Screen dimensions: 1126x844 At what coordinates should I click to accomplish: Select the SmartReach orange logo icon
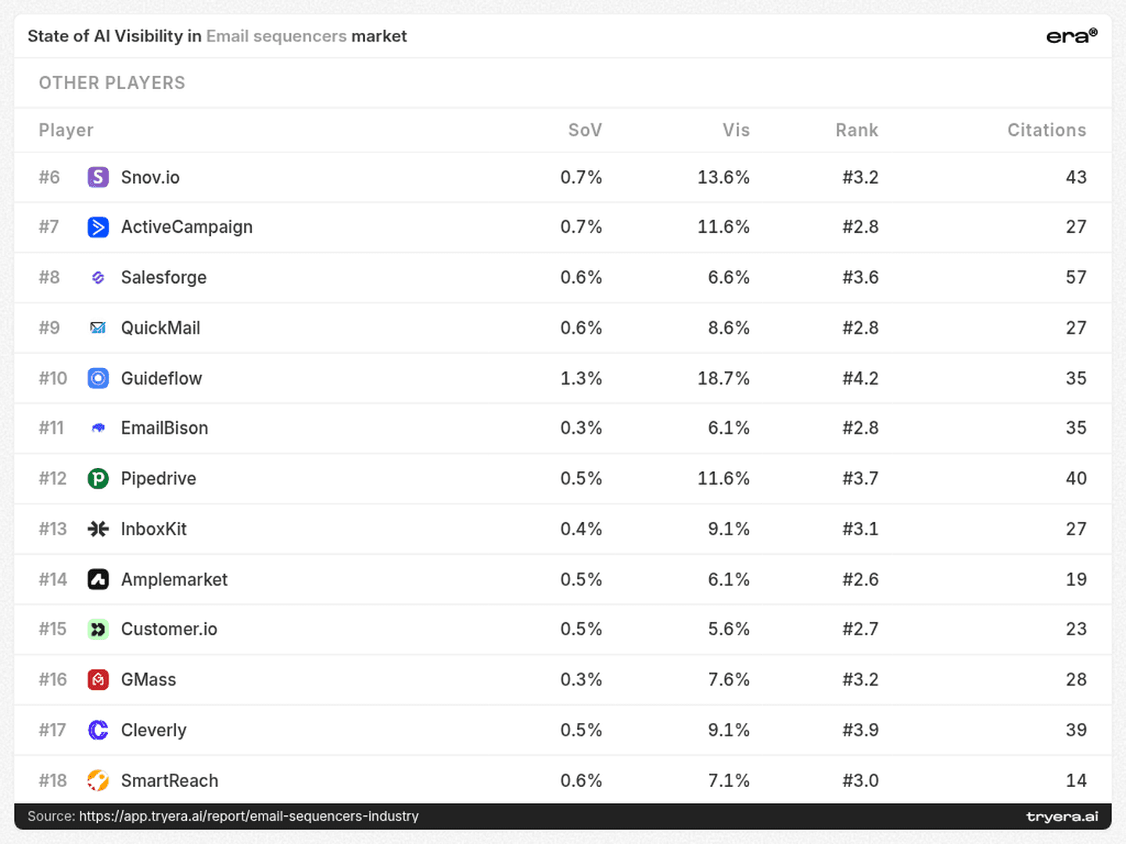pos(98,780)
